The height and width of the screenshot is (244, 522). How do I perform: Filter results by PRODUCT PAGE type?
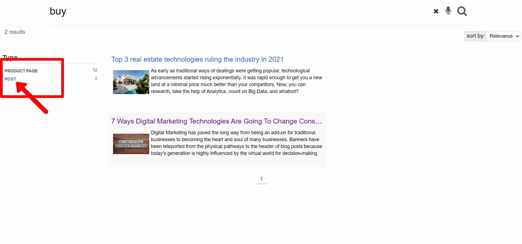tap(21, 71)
